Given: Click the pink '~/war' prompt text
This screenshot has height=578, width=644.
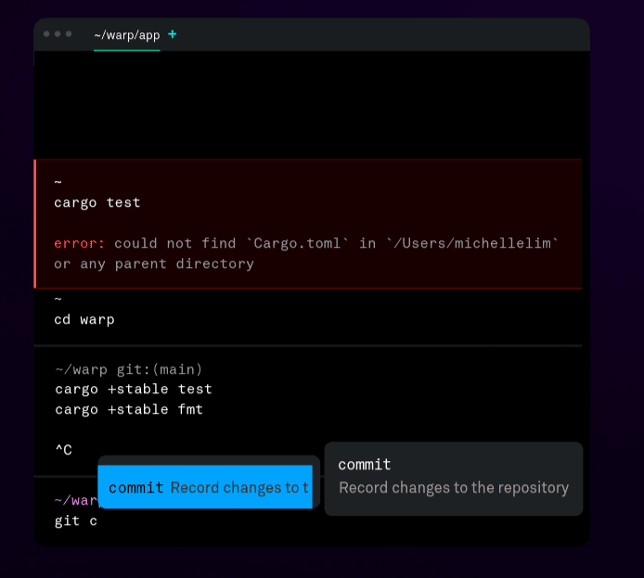Looking at the screenshot, I should click(x=76, y=500).
